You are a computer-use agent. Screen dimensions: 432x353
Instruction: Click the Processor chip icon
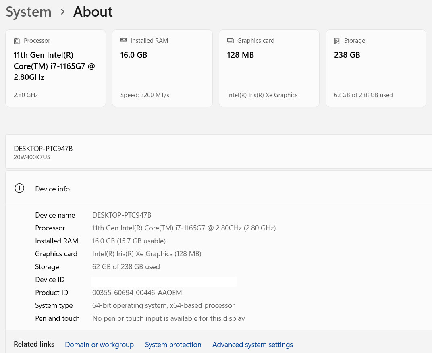click(x=17, y=41)
